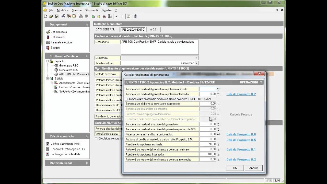Click Temperatura media generatore potenza nominale field
The image size is (327, 184).
[207, 89]
